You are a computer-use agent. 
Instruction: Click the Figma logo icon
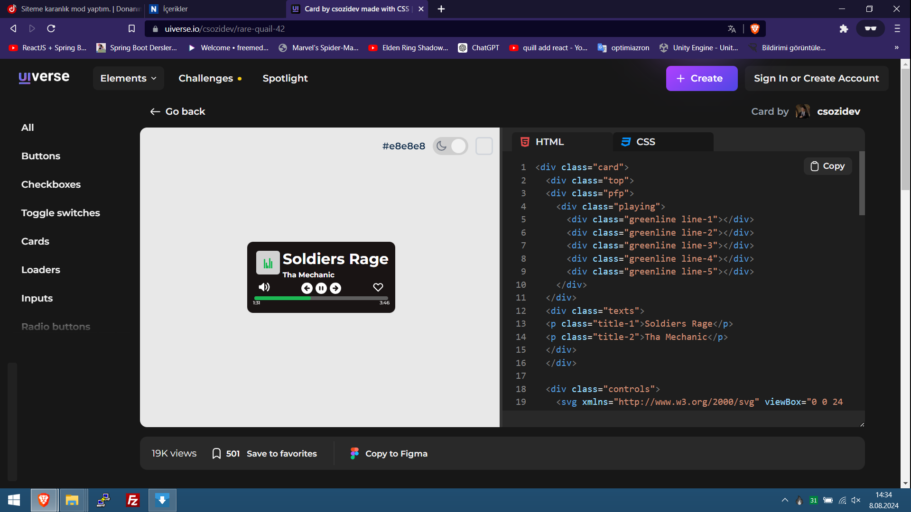[x=354, y=454]
